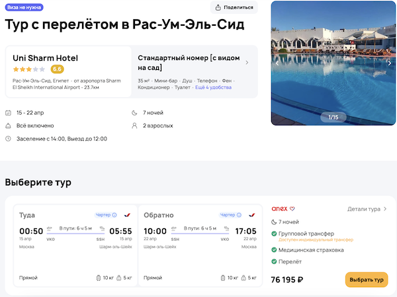Open the Ещё 4 удобства link
Screen dimensions: 397x297
point(213,87)
